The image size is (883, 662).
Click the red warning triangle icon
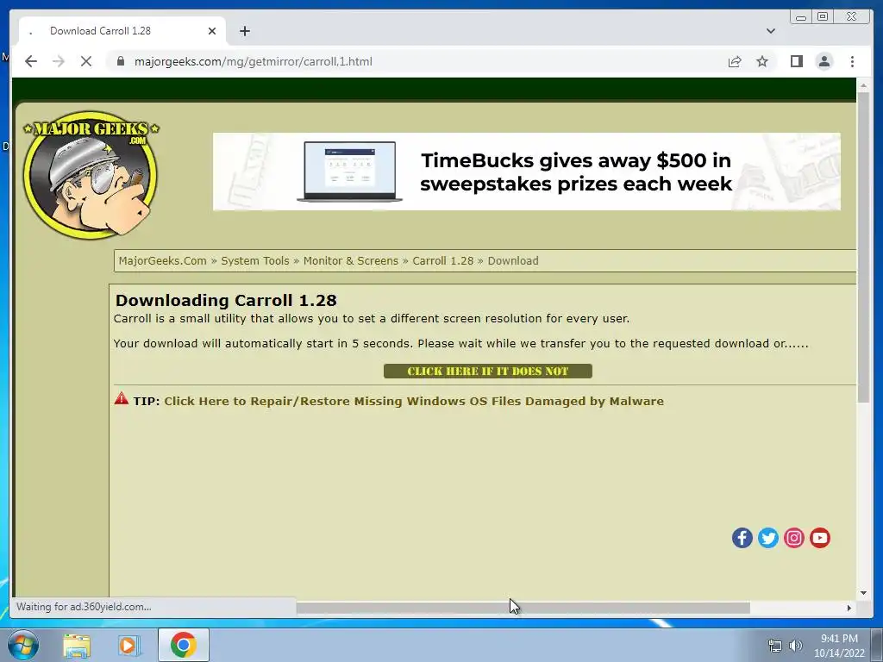(x=121, y=398)
